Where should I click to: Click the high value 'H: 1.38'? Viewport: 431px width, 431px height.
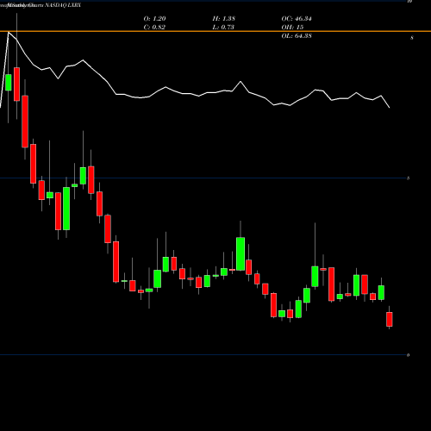(224, 19)
